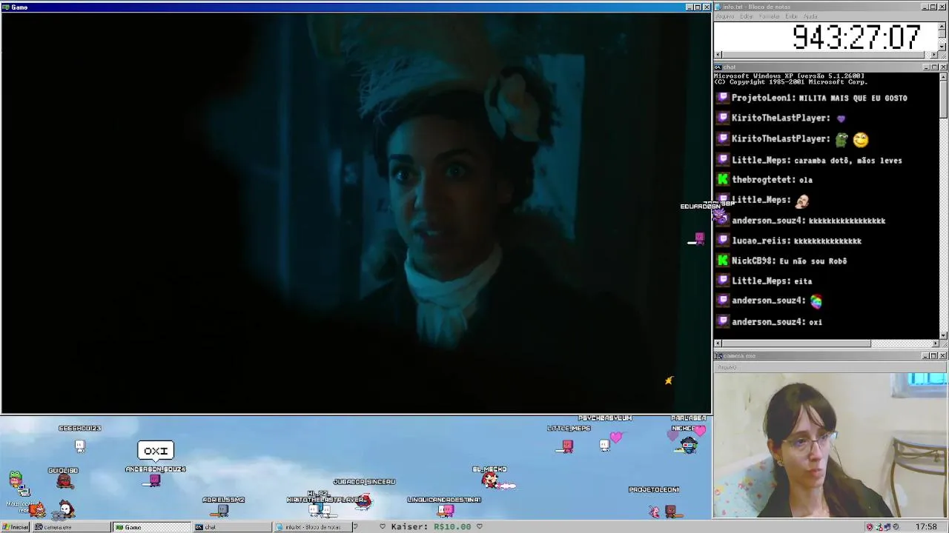Click yellow smiley emote in KiritoTheLastPlayer message
This screenshot has height=533, width=949.
[x=860, y=139]
